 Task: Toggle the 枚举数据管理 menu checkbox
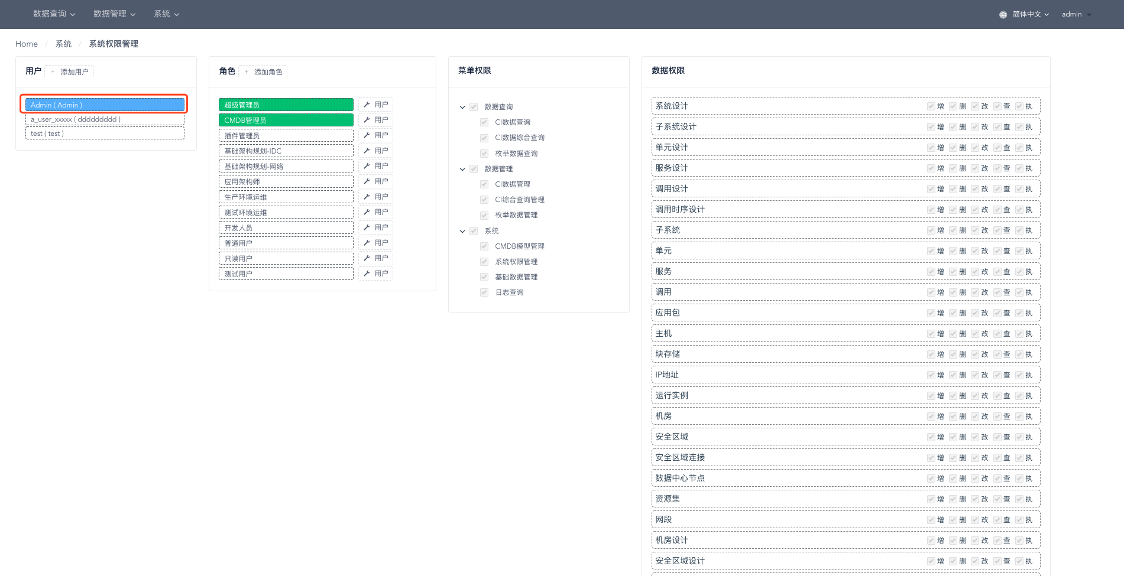[484, 215]
